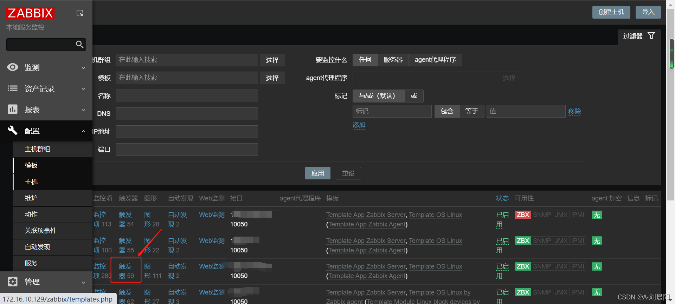Expand the 监测 menu chevron
The image size is (675, 304).
83,68
